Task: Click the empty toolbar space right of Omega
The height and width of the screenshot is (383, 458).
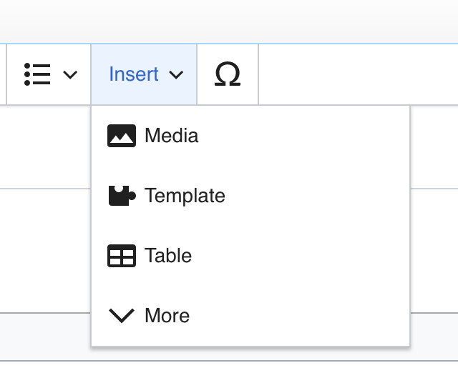Action: click(x=358, y=74)
